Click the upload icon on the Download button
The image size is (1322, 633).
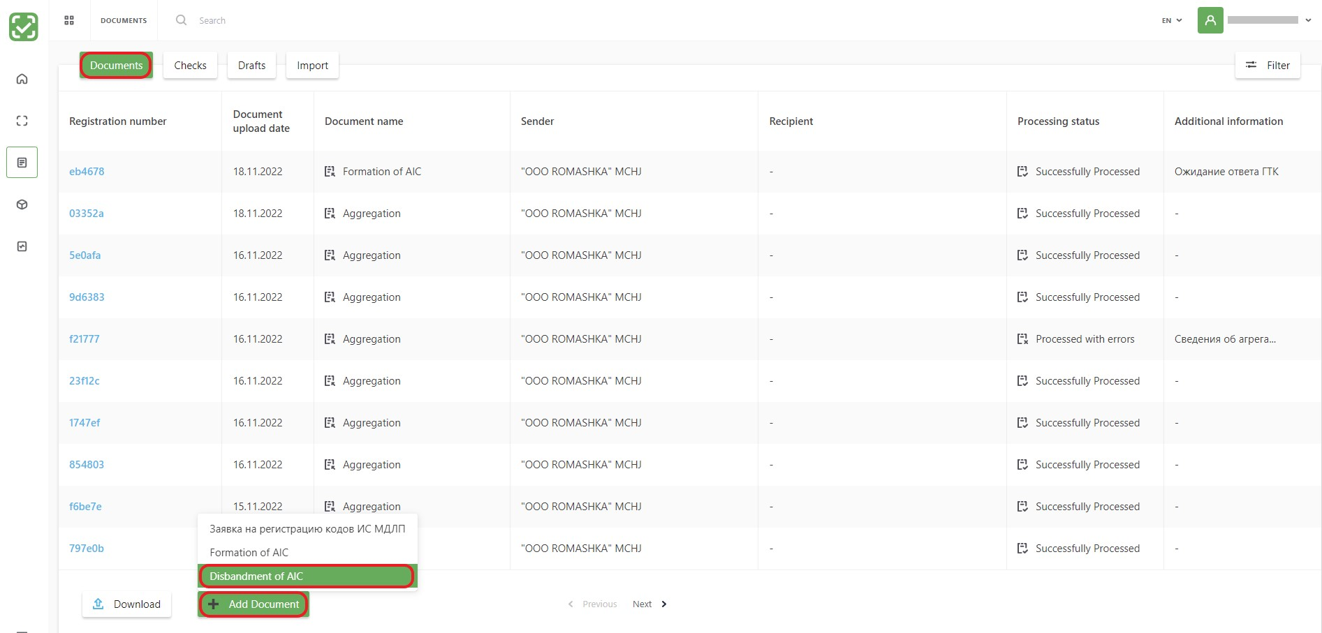pos(98,604)
